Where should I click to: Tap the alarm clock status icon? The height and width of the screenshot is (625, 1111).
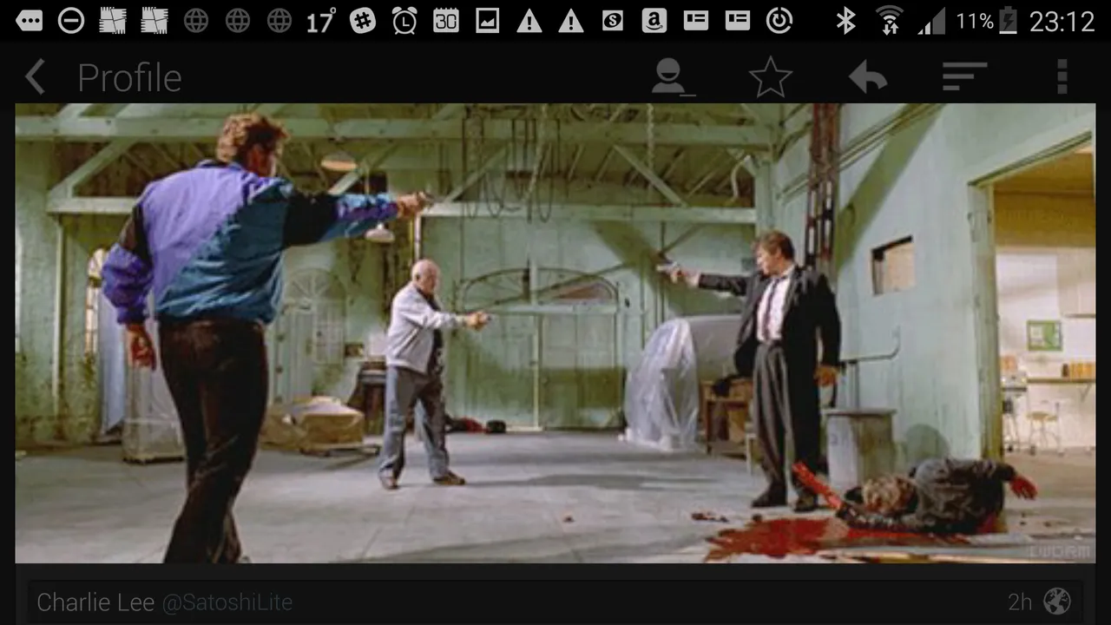(404, 21)
